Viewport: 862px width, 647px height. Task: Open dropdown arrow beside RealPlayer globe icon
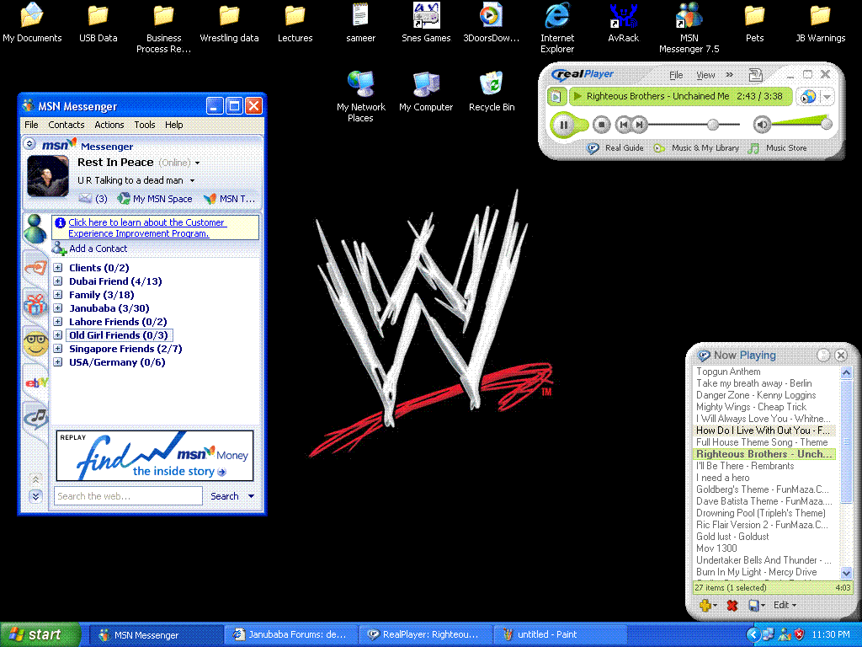(827, 97)
